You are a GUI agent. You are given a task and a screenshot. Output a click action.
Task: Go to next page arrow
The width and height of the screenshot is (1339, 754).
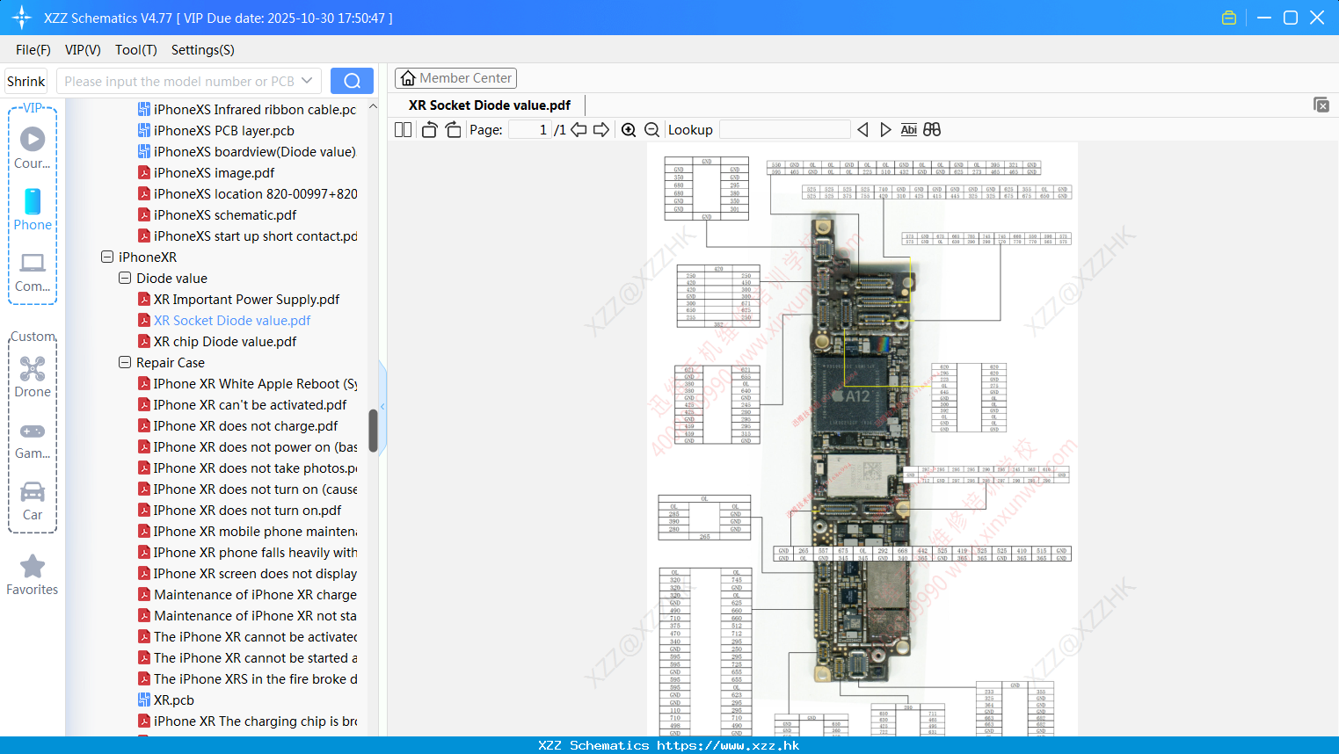coord(601,130)
